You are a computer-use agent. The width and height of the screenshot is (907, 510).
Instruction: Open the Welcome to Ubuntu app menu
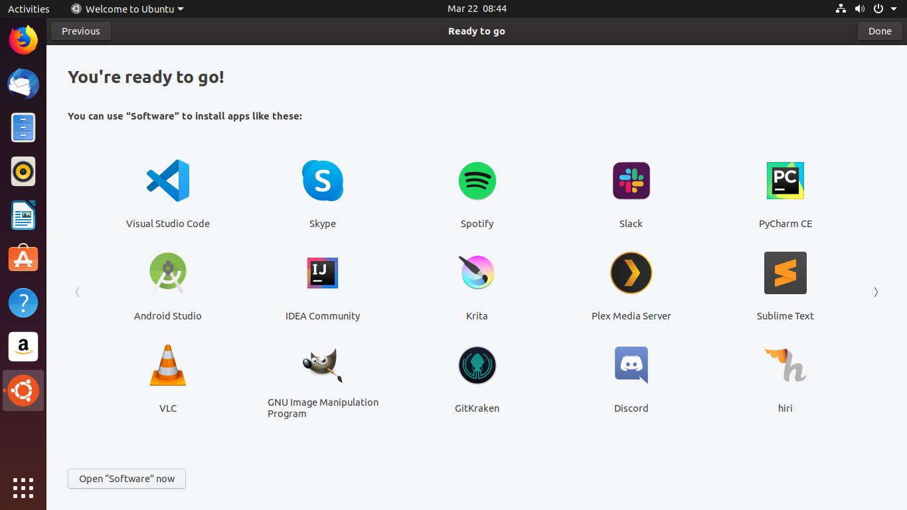pos(127,9)
